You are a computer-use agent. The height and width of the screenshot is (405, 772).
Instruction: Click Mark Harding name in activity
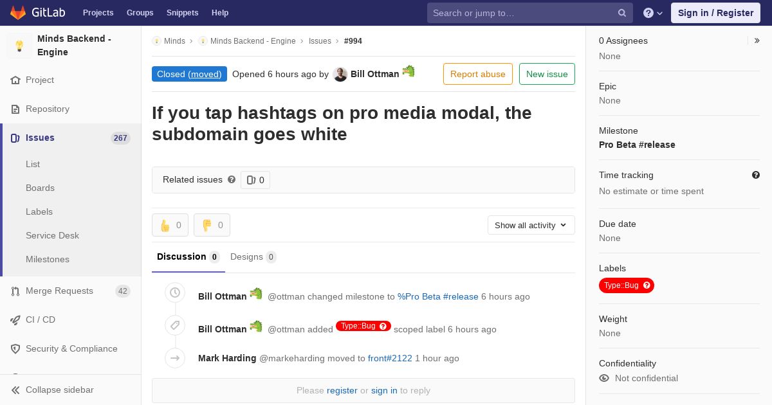tap(227, 358)
